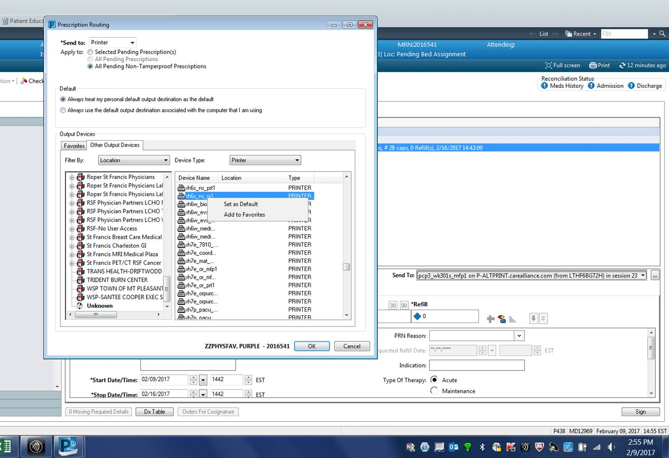Click the facility icon beside RSF-No User Access

(x=80, y=228)
